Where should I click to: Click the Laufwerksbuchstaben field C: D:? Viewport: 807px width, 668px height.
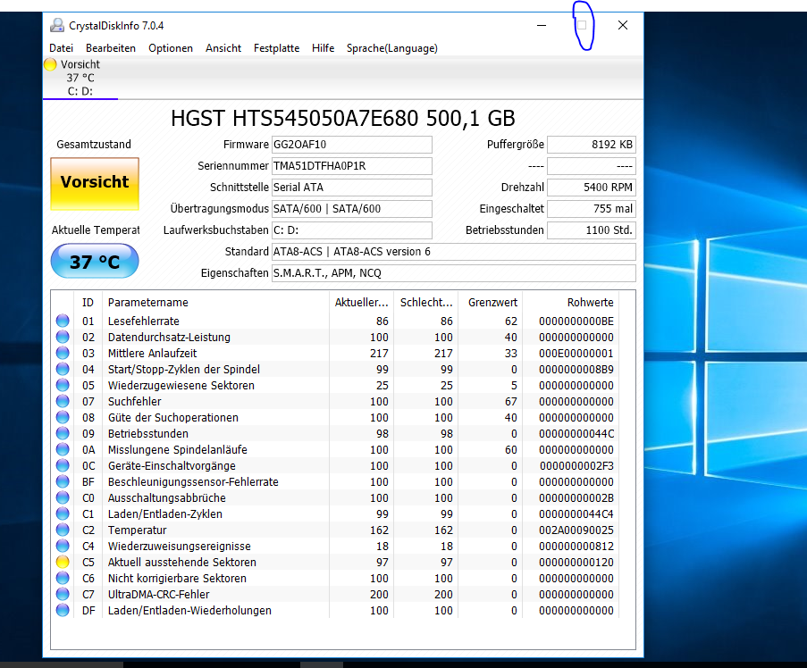tap(352, 230)
